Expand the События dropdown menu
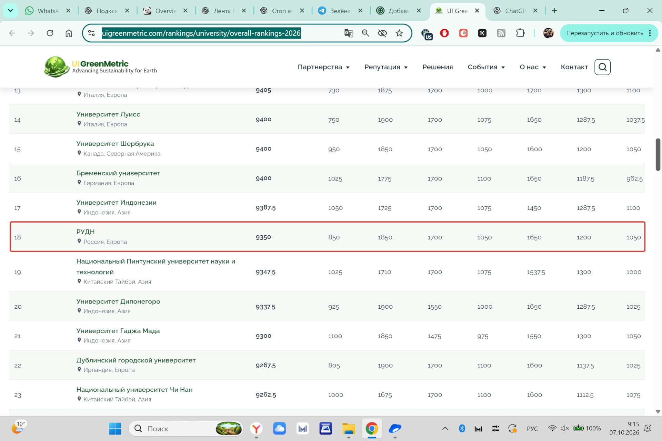This screenshot has height=441, width=662. click(x=486, y=67)
